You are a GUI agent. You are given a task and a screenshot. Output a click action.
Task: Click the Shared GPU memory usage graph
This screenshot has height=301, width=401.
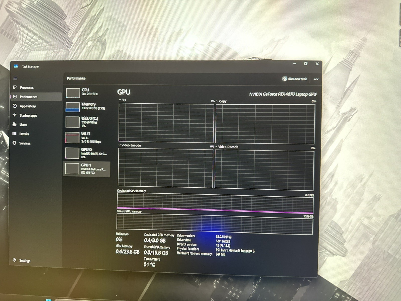[215, 224]
